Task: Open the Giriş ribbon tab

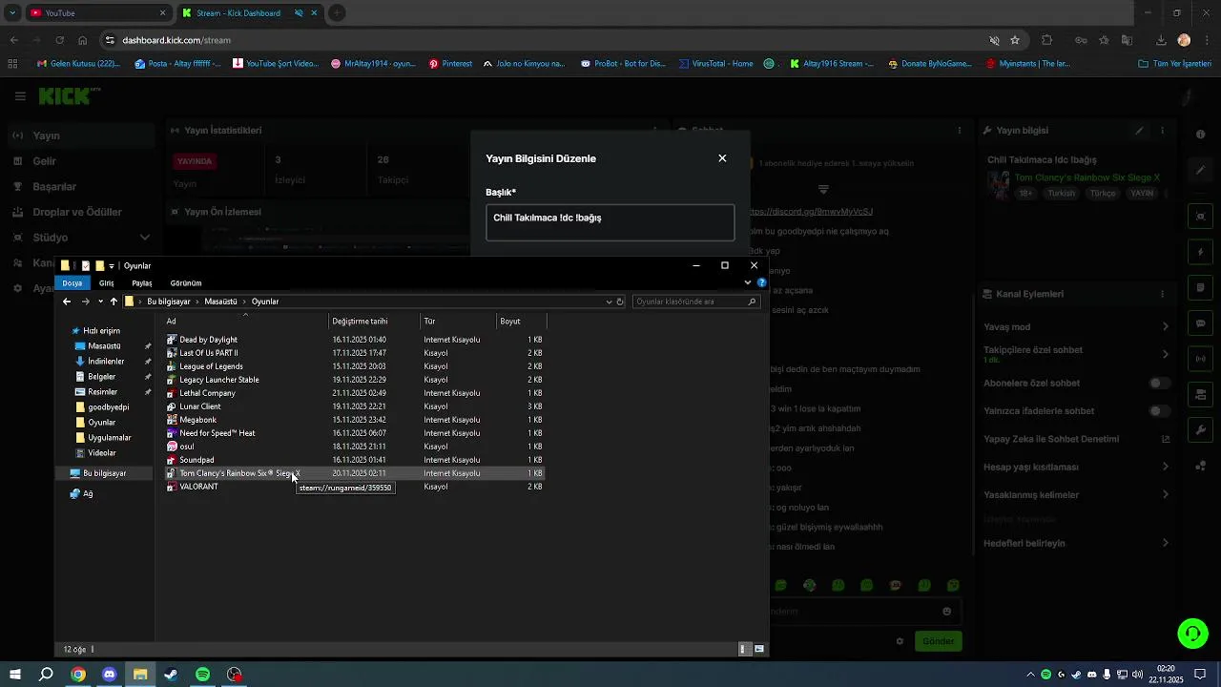Action: [107, 283]
